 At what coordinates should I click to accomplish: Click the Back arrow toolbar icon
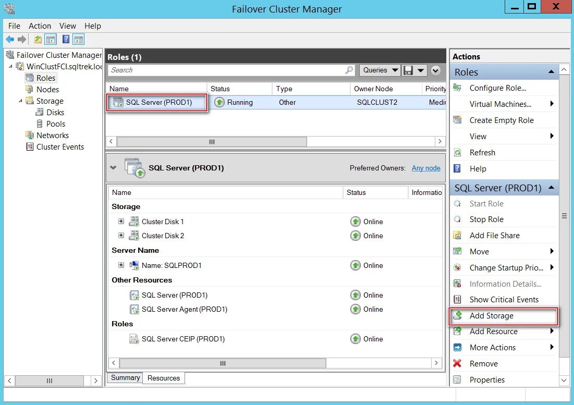pyautogui.click(x=10, y=39)
